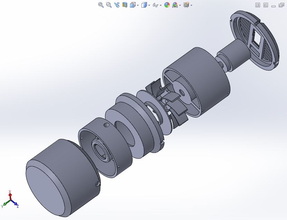Select the bearing inside the ring housing
This screenshot has width=287, height=220.
click(x=101, y=150)
